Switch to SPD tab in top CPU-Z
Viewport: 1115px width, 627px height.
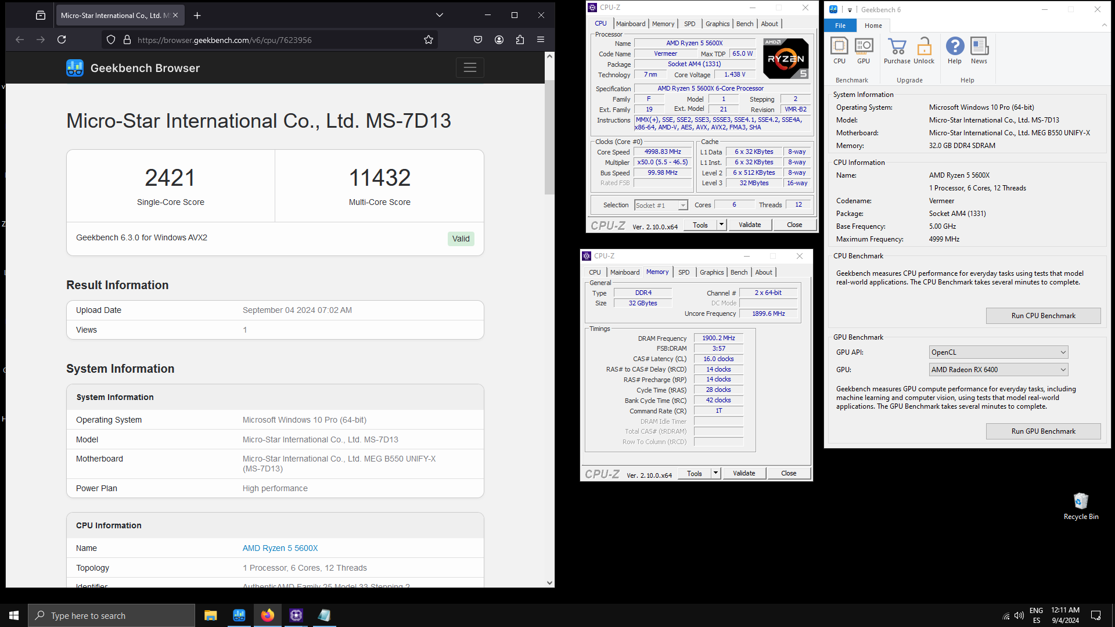click(689, 24)
